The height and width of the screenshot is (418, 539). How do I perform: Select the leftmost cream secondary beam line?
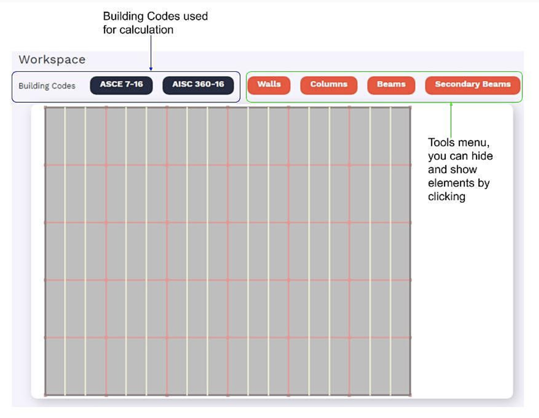(65, 251)
